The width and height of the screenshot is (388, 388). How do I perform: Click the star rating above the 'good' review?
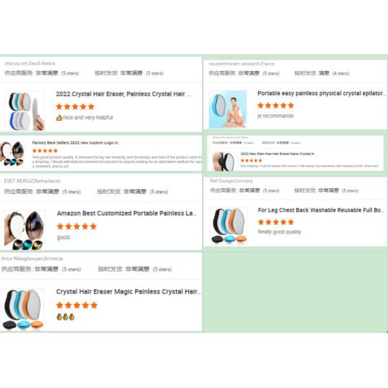[76, 226]
